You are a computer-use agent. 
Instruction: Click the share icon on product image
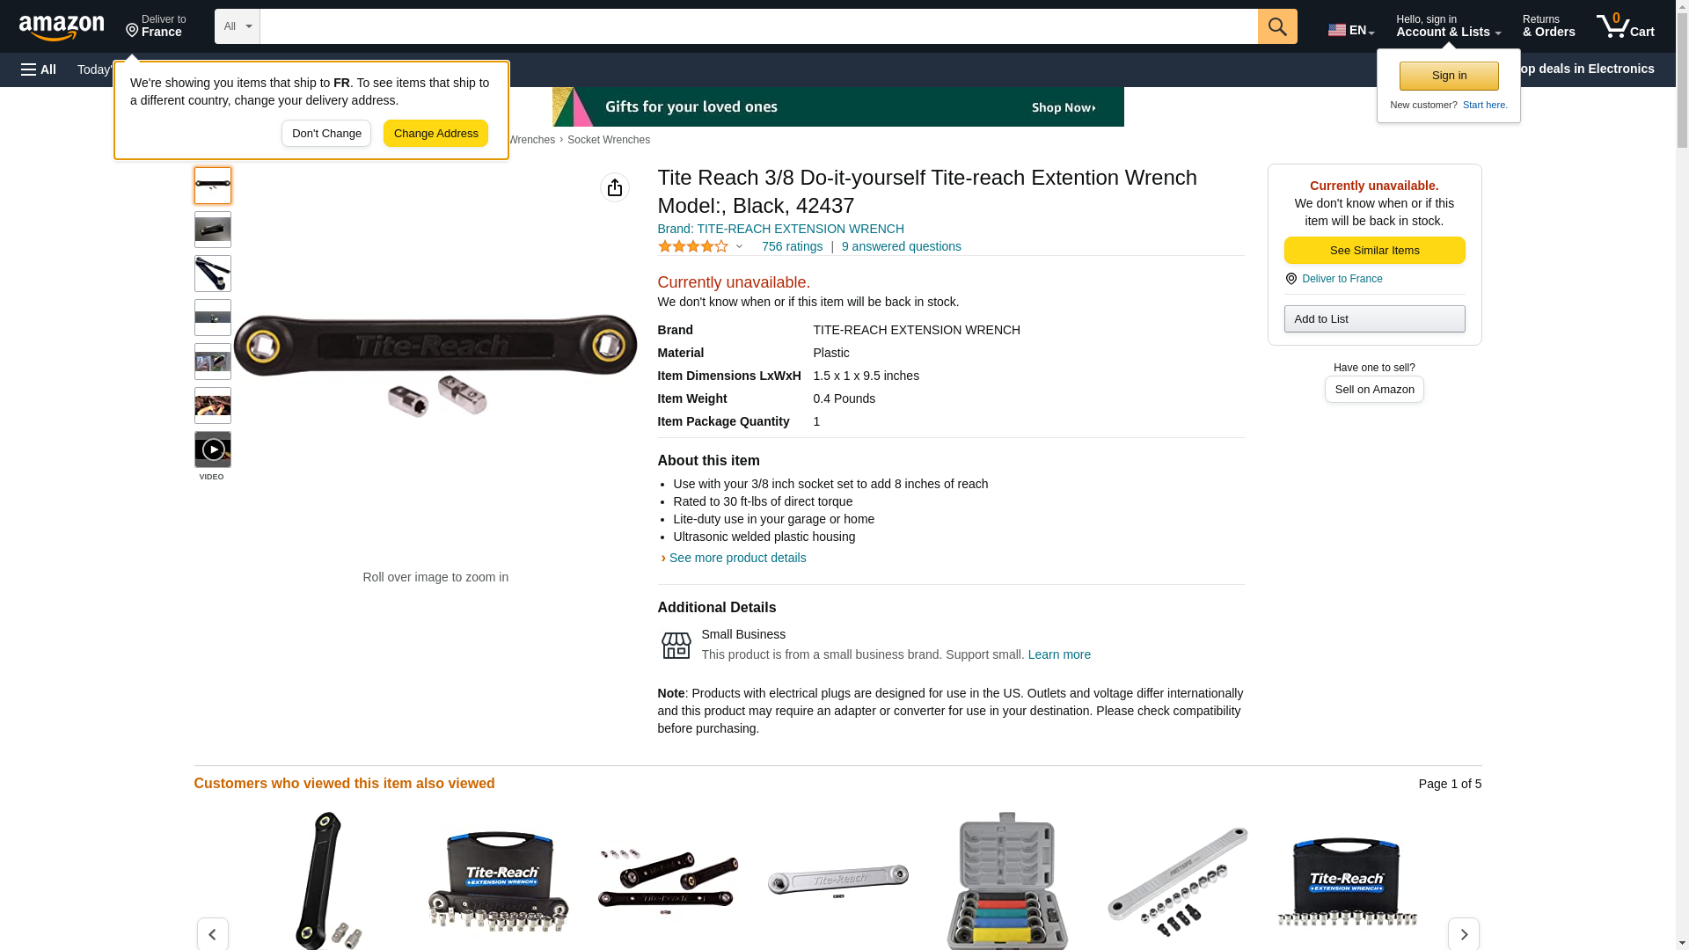(x=615, y=187)
